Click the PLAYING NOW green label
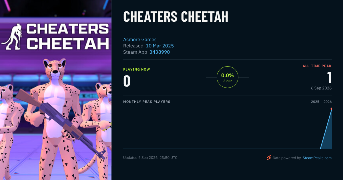This screenshot has width=343, height=180. [x=137, y=69]
